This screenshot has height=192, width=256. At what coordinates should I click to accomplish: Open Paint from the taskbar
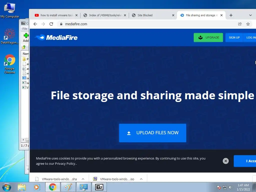coord(68,187)
